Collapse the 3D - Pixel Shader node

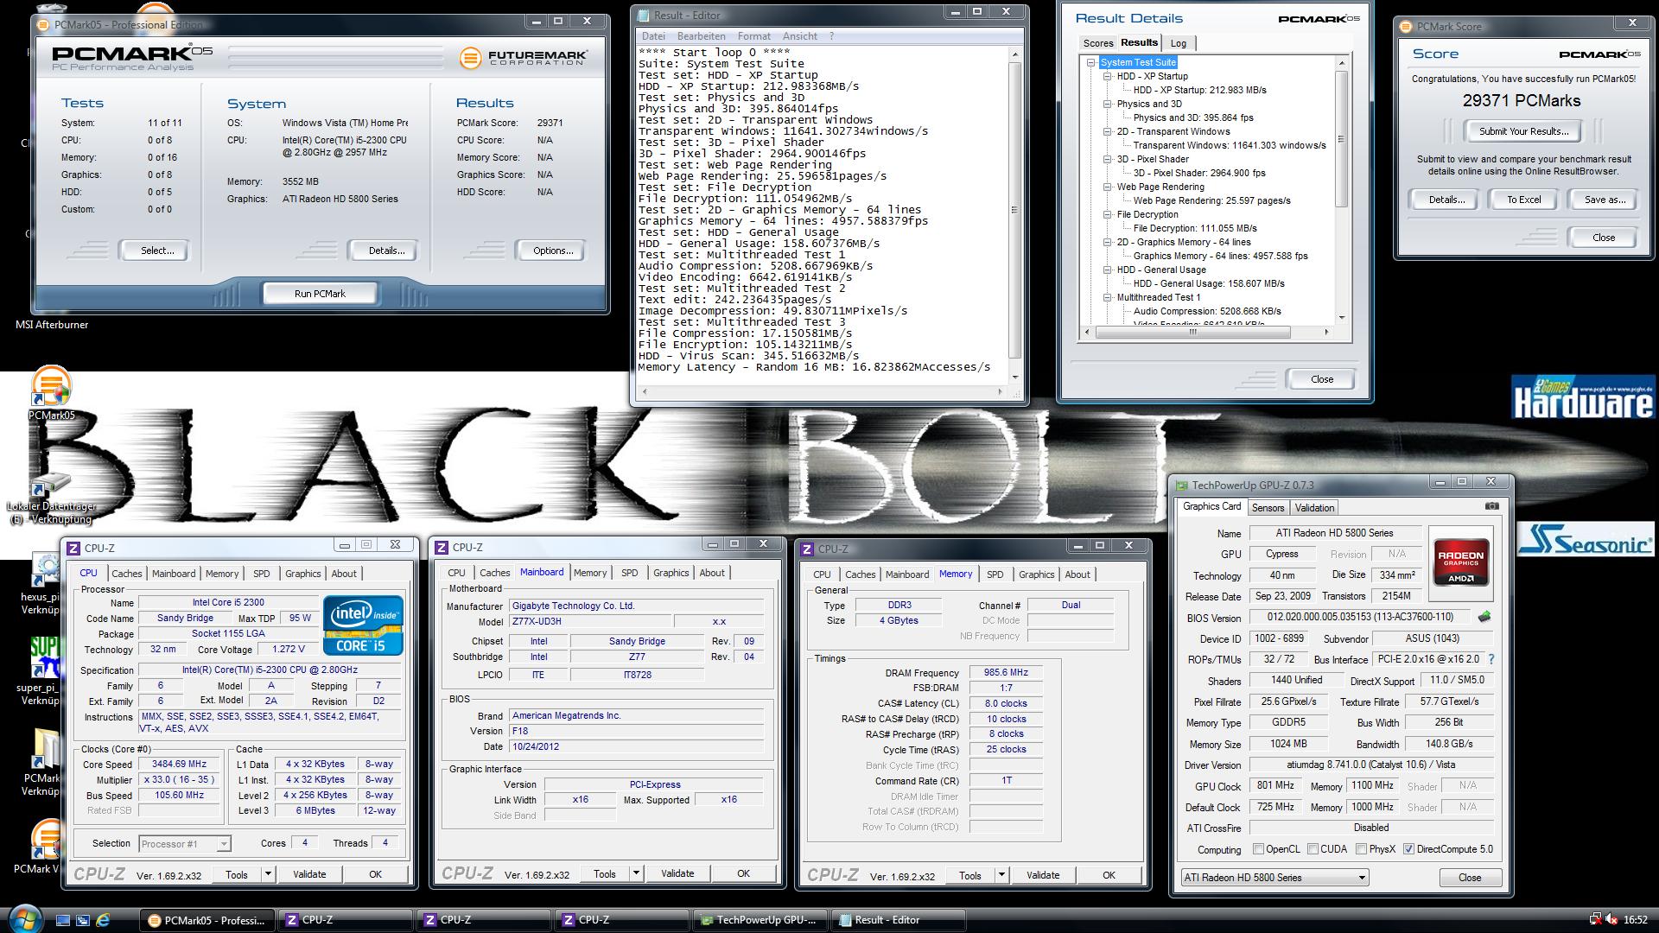click(1107, 159)
